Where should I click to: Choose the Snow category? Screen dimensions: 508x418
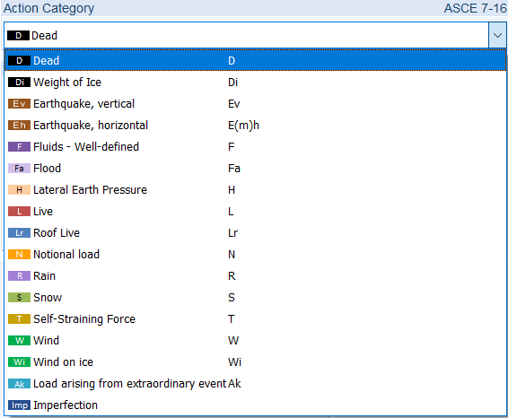(255, 298)
